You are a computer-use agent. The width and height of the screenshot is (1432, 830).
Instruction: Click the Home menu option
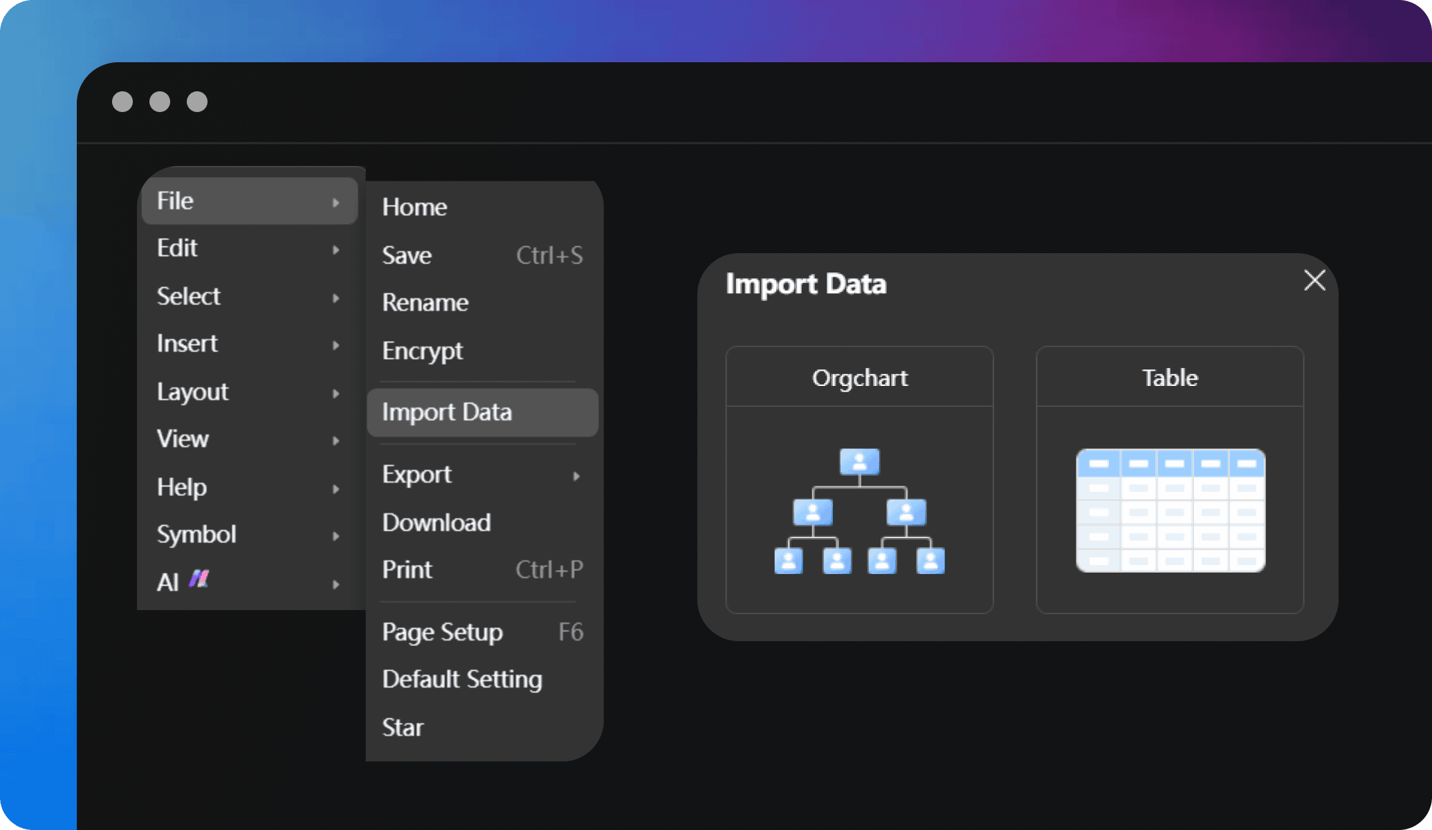click(415, 207)
